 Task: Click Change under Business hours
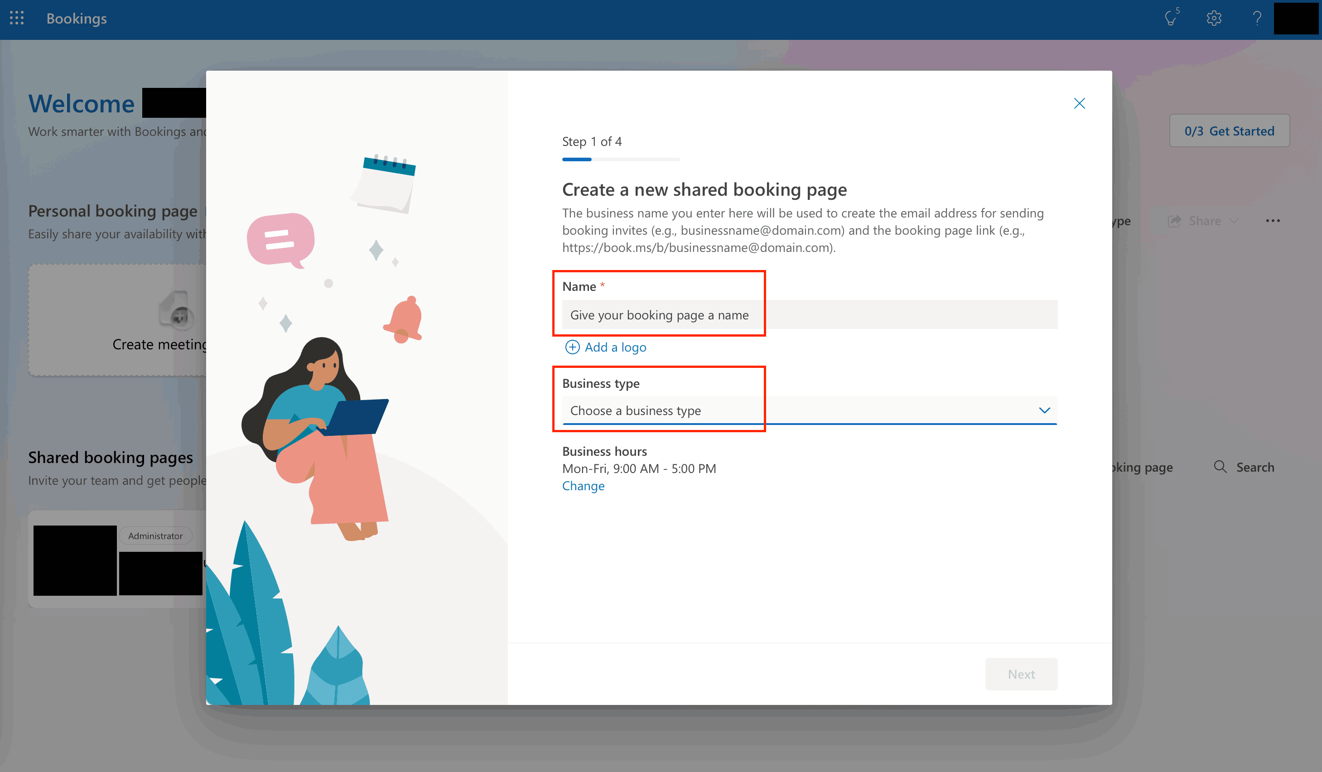[x=584, y=486]
